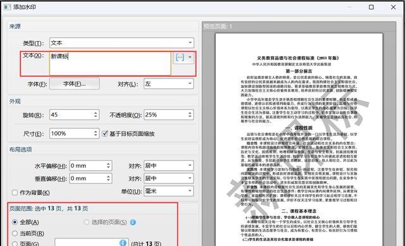Select the 全部(A) radio button
405x246 pixels.
pyautogui.click(x=15, y=222)
